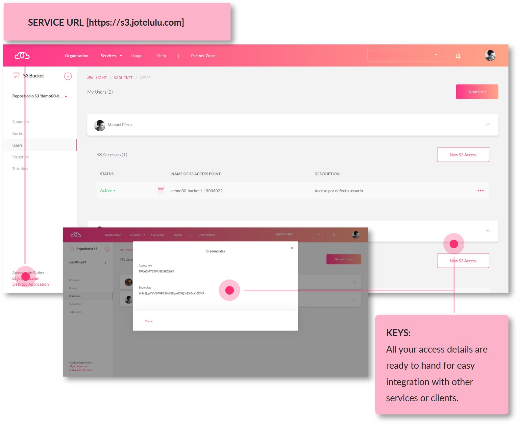Viewport: 518px width, 424px height.
Task: Select the Secret key value in dialog
Action: (x=171, y=293)
